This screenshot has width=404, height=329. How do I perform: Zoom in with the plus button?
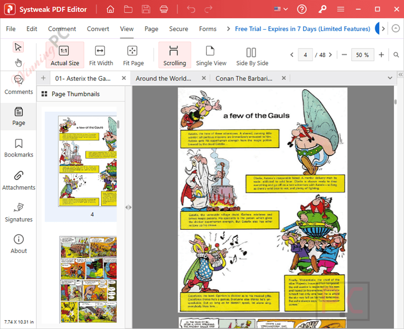[381, 55]
